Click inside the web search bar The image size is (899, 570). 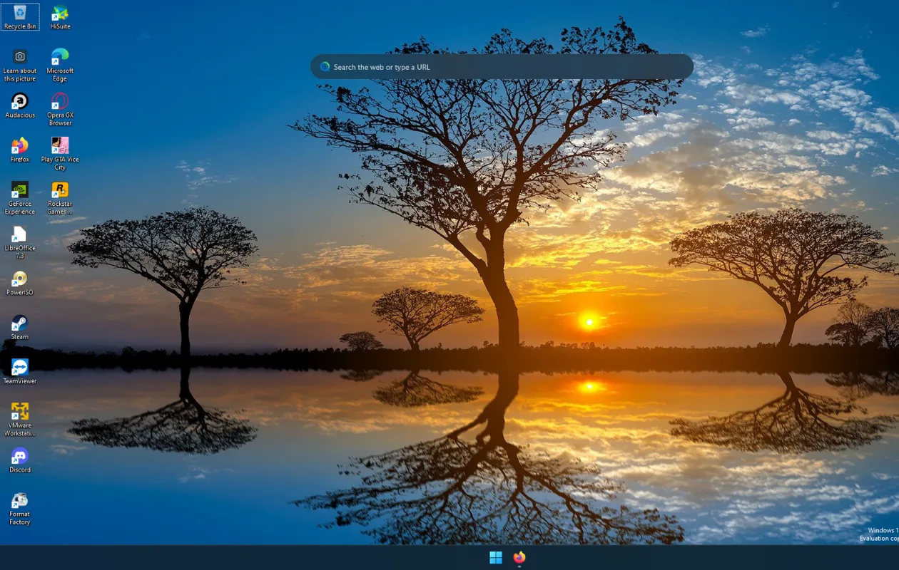point(499,66)
